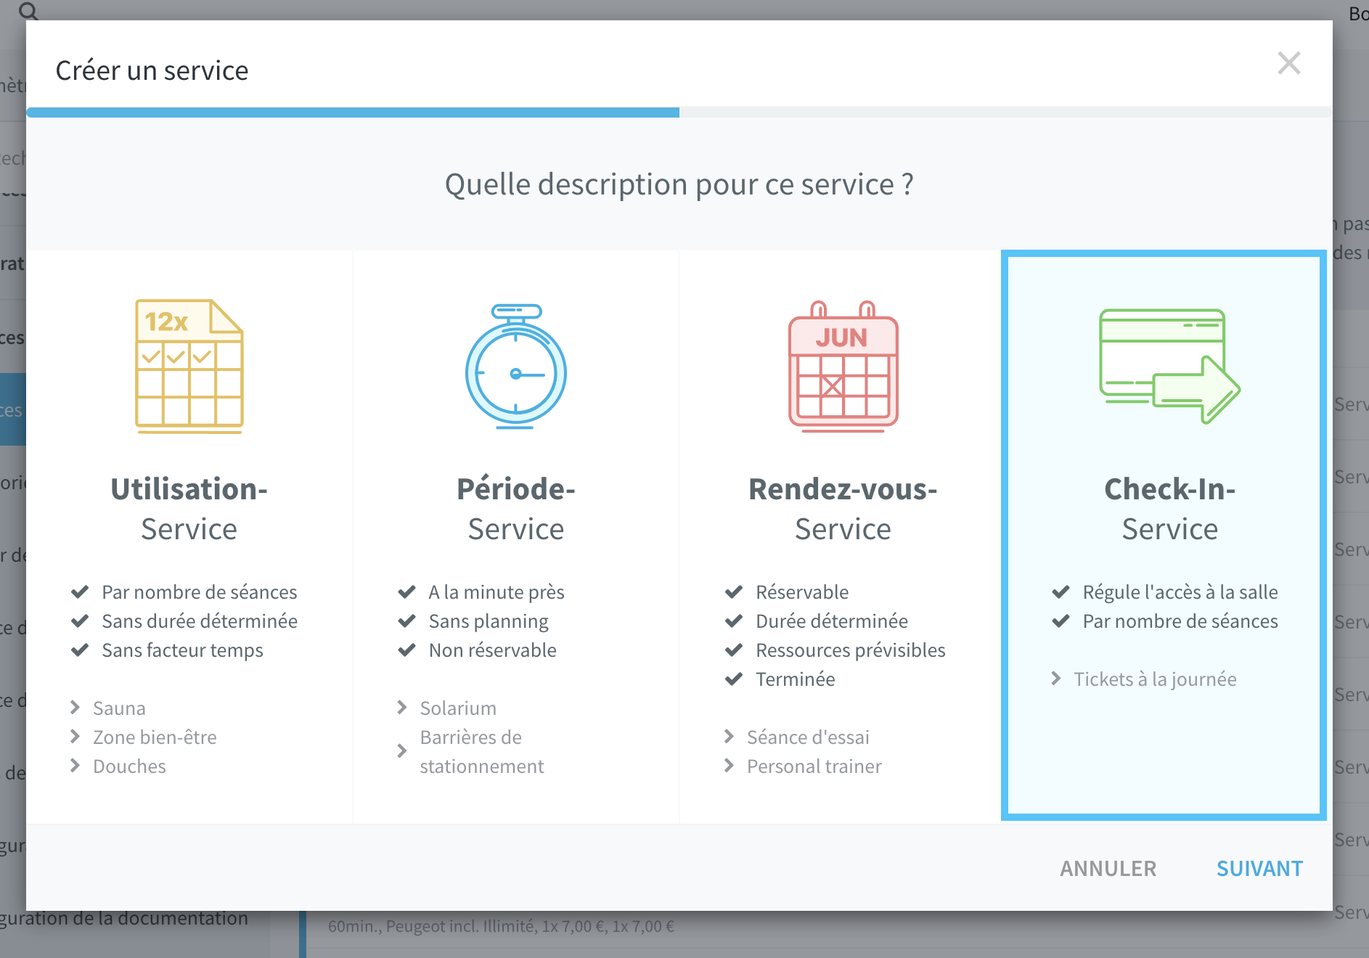Click the Sans planning feature text

[489, 621]
